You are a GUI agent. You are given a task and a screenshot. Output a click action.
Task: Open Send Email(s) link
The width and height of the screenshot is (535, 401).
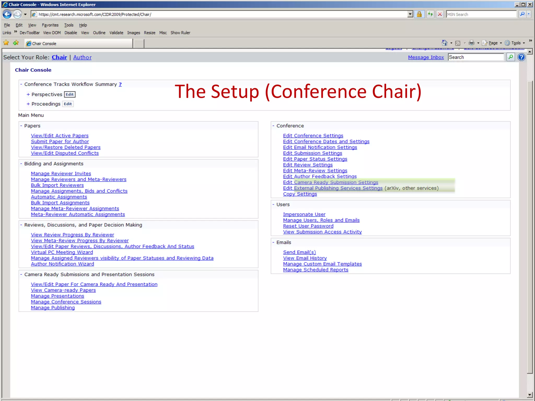click(300, 252)
